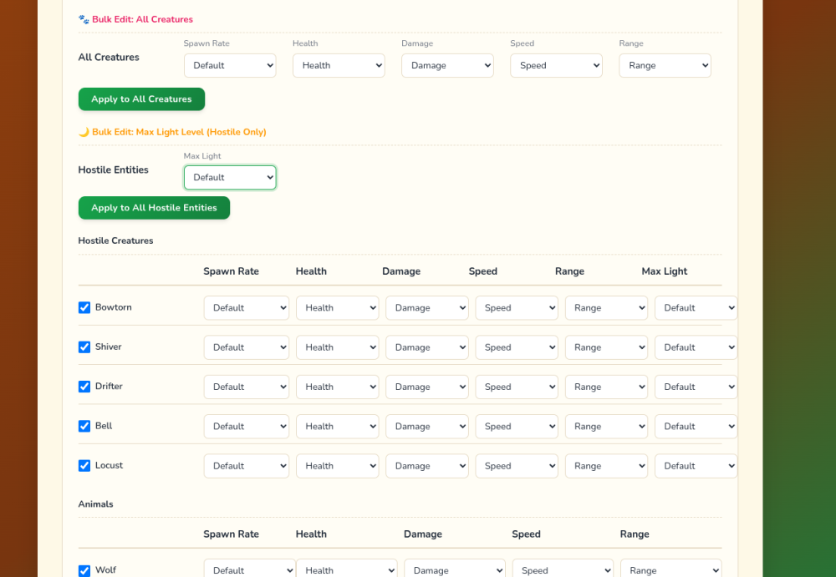
Task: Open Drifter's Speed dropdown
Action: (517, 387)
